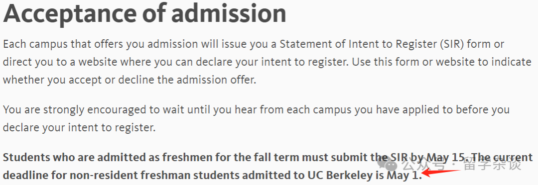
Task: Click the "declare your intent to register." line in the second paragraph
Action: pyautogui.click(x=79, y=128)
